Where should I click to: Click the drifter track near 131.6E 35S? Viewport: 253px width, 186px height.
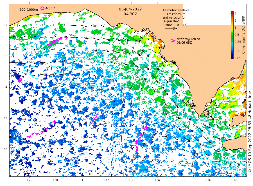coord(94,118)
